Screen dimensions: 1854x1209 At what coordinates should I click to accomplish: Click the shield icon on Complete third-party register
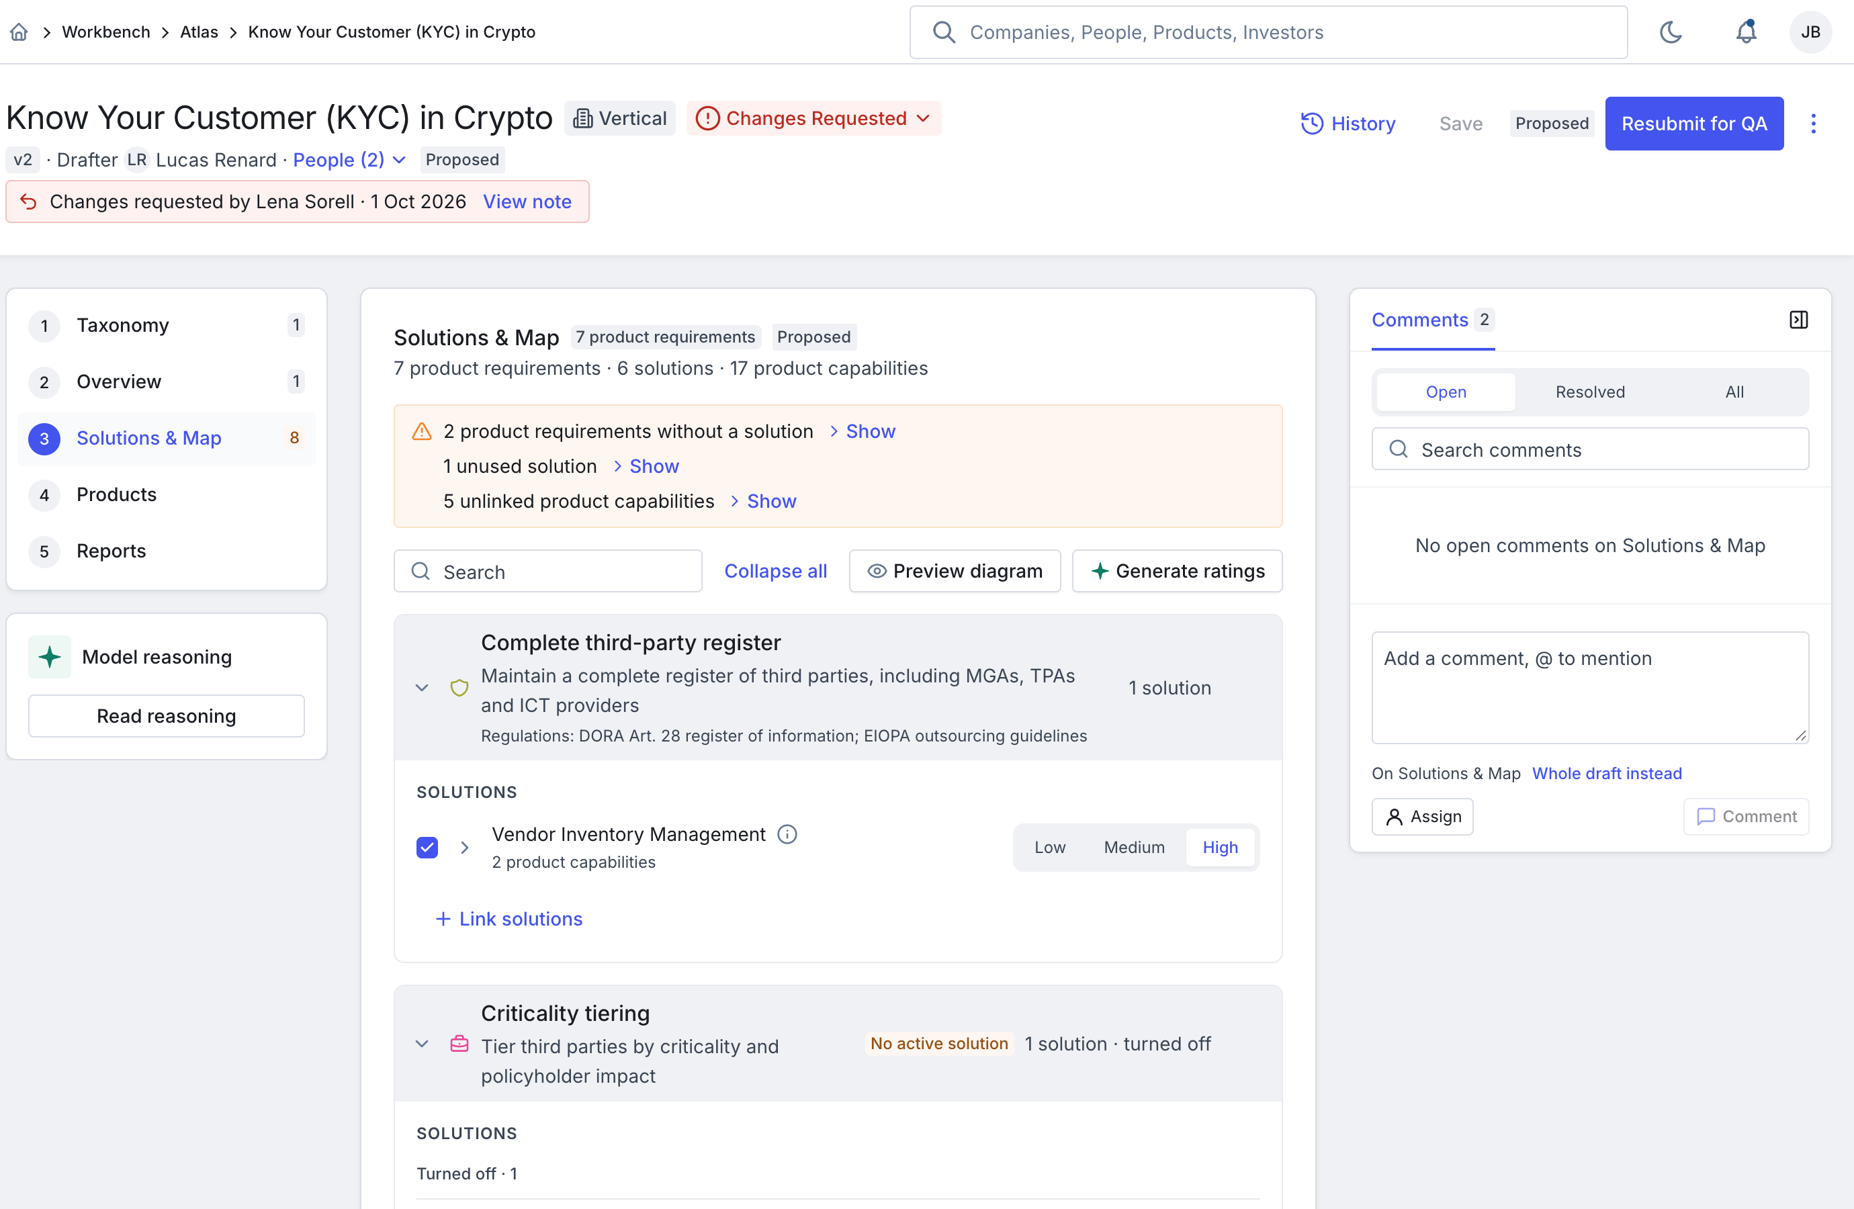click(459, 688)
